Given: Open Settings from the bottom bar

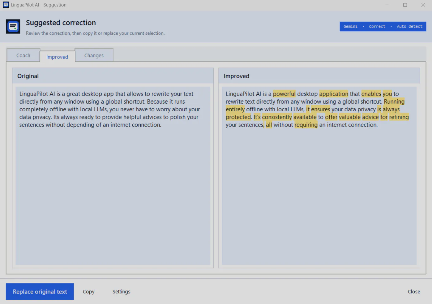Looking at the screenshot, I should pos(121,292).
